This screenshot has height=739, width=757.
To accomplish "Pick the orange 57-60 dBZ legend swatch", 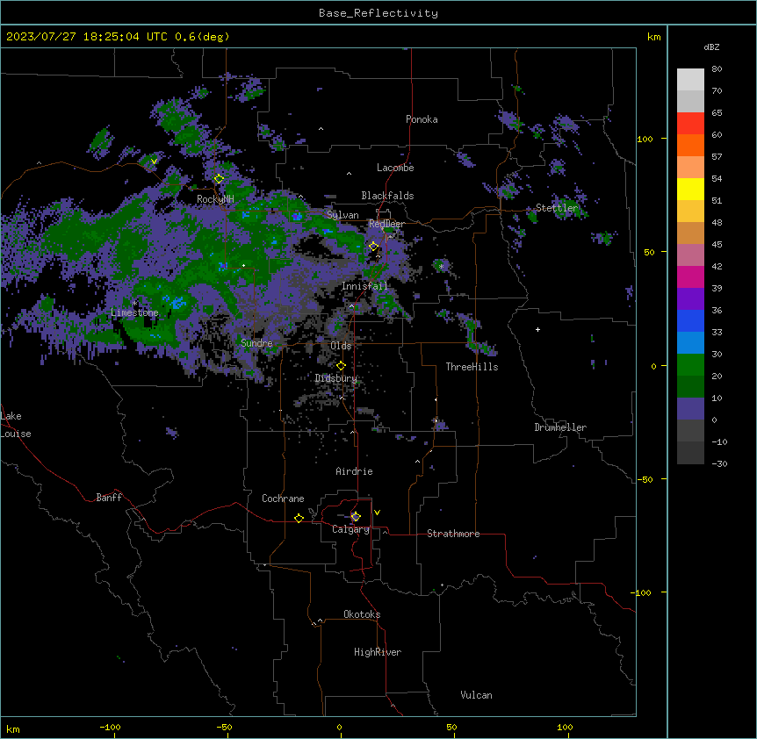I will (x=690, y=145).
